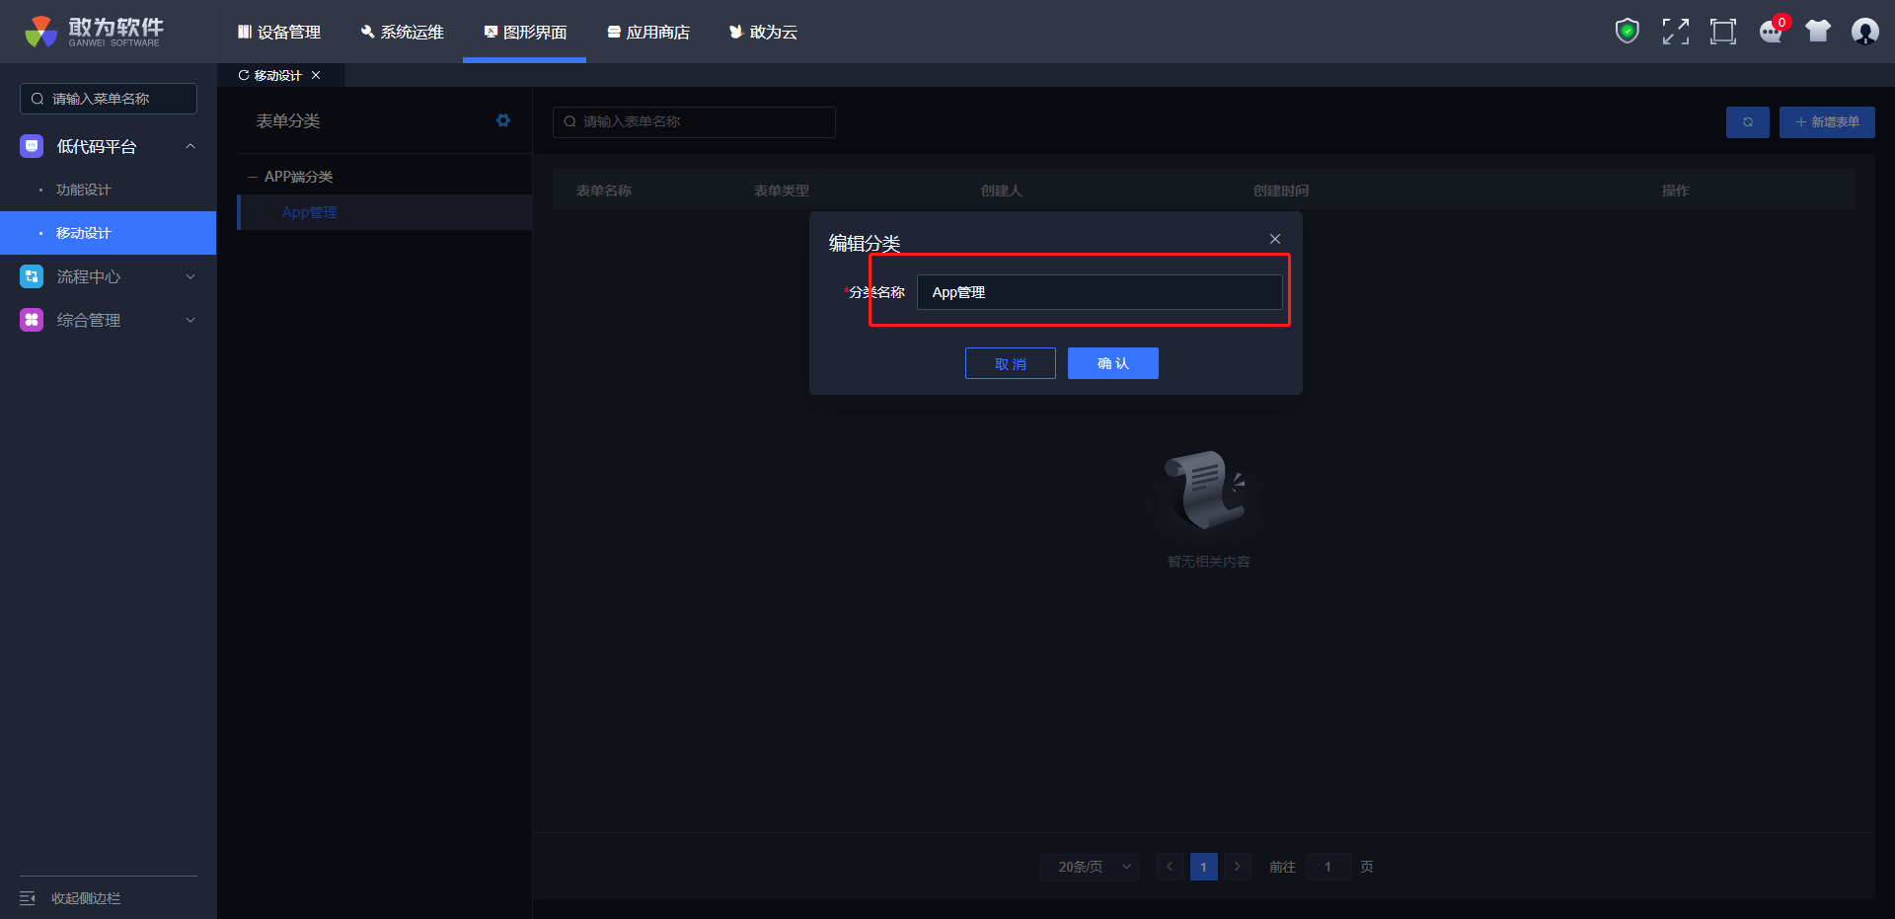Image resolution: width=1895 pixels, height=919 pixels.
Task: Open the 设备管理 top menu
Action: (279, 32)
